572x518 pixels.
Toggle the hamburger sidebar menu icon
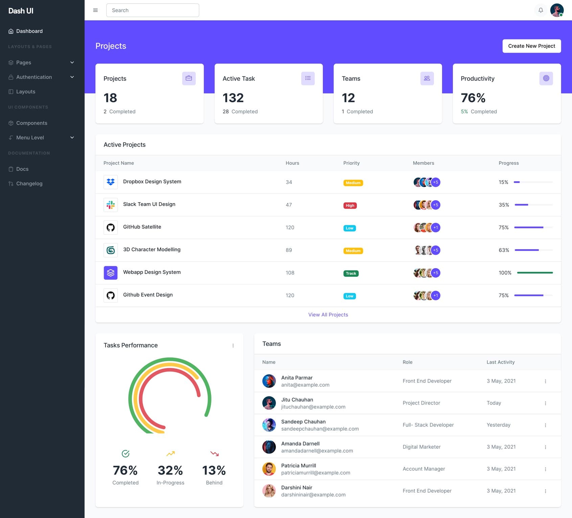(x=95, y=10)
